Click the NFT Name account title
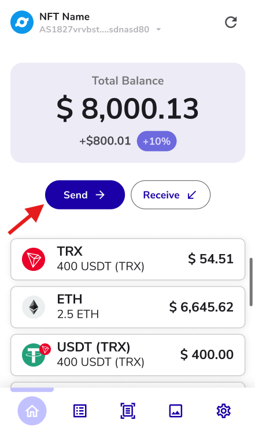 [x=64, y=17]
